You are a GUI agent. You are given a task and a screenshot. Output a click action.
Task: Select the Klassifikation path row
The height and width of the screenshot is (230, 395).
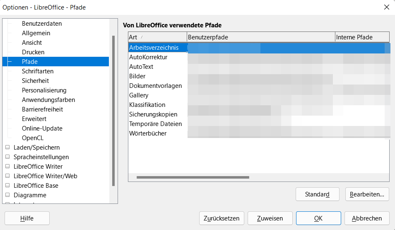click(x=259, y=105)
